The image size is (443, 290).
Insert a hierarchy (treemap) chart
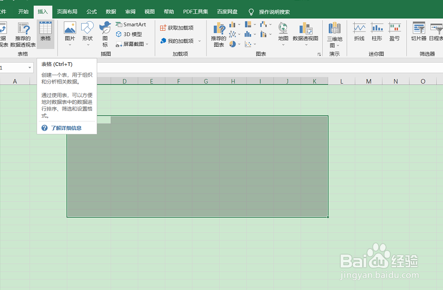248,24
